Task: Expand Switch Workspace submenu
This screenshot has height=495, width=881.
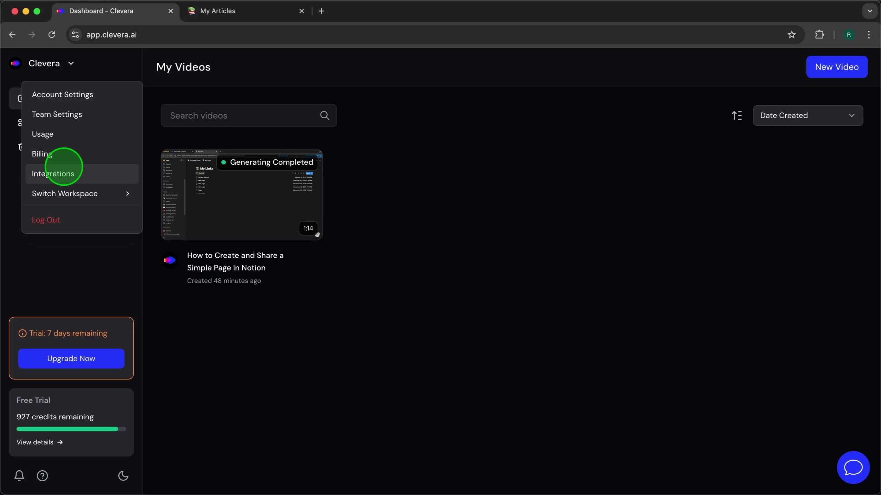Action: (81, 194)
